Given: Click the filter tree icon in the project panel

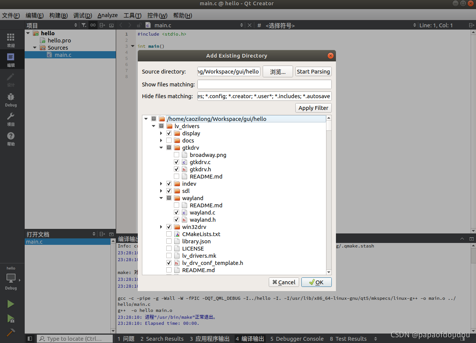Looking at the screenshot, I should pos(84,25).
